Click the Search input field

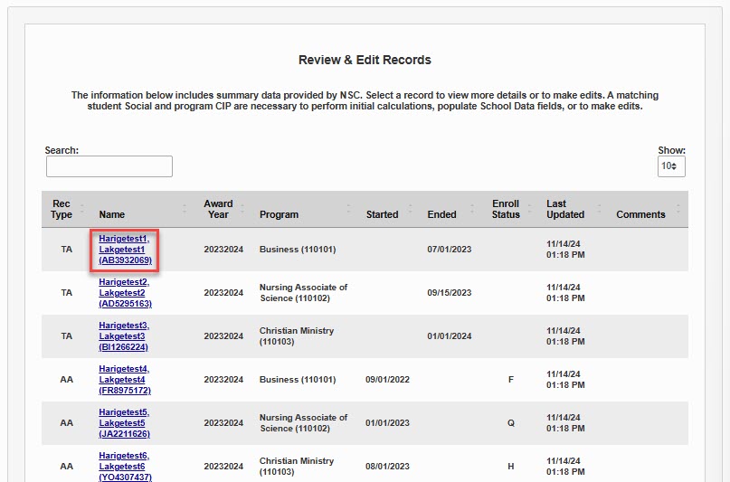tap(109, 166)
